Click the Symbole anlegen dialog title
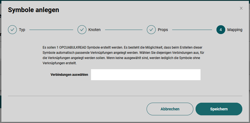250x123 pixels. tap(34, 10)
